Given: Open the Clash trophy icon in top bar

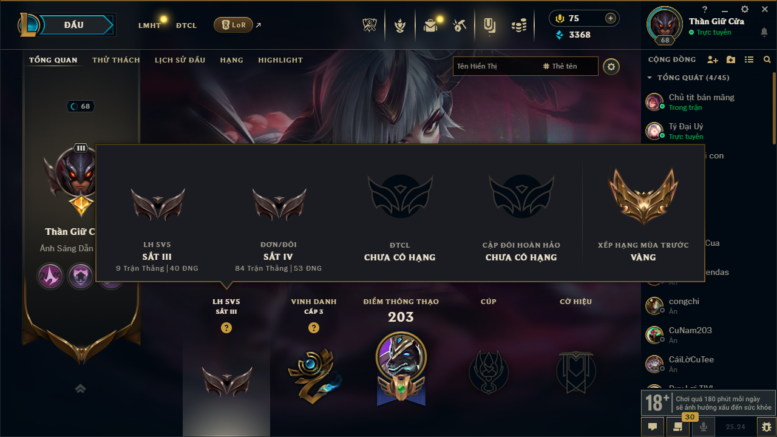Looking at the screenshot, I should pos(370,25).
